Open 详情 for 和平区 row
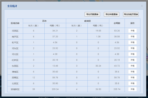The width and height of the screenshot is (148, 98). coord(133,43)
